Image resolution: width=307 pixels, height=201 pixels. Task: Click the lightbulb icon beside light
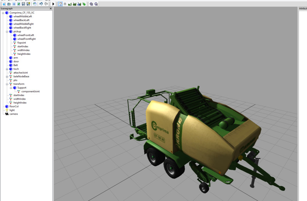pyautogui.click(x=7, y=110)
